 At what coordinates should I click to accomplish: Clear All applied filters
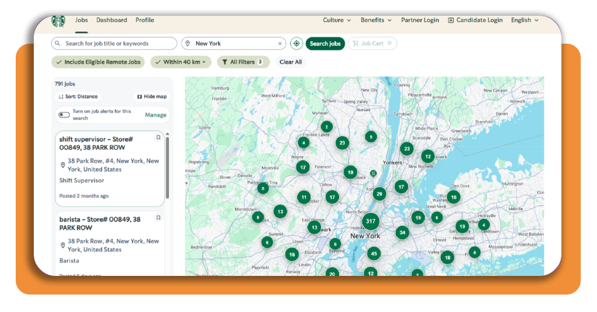tap(290, 62)
